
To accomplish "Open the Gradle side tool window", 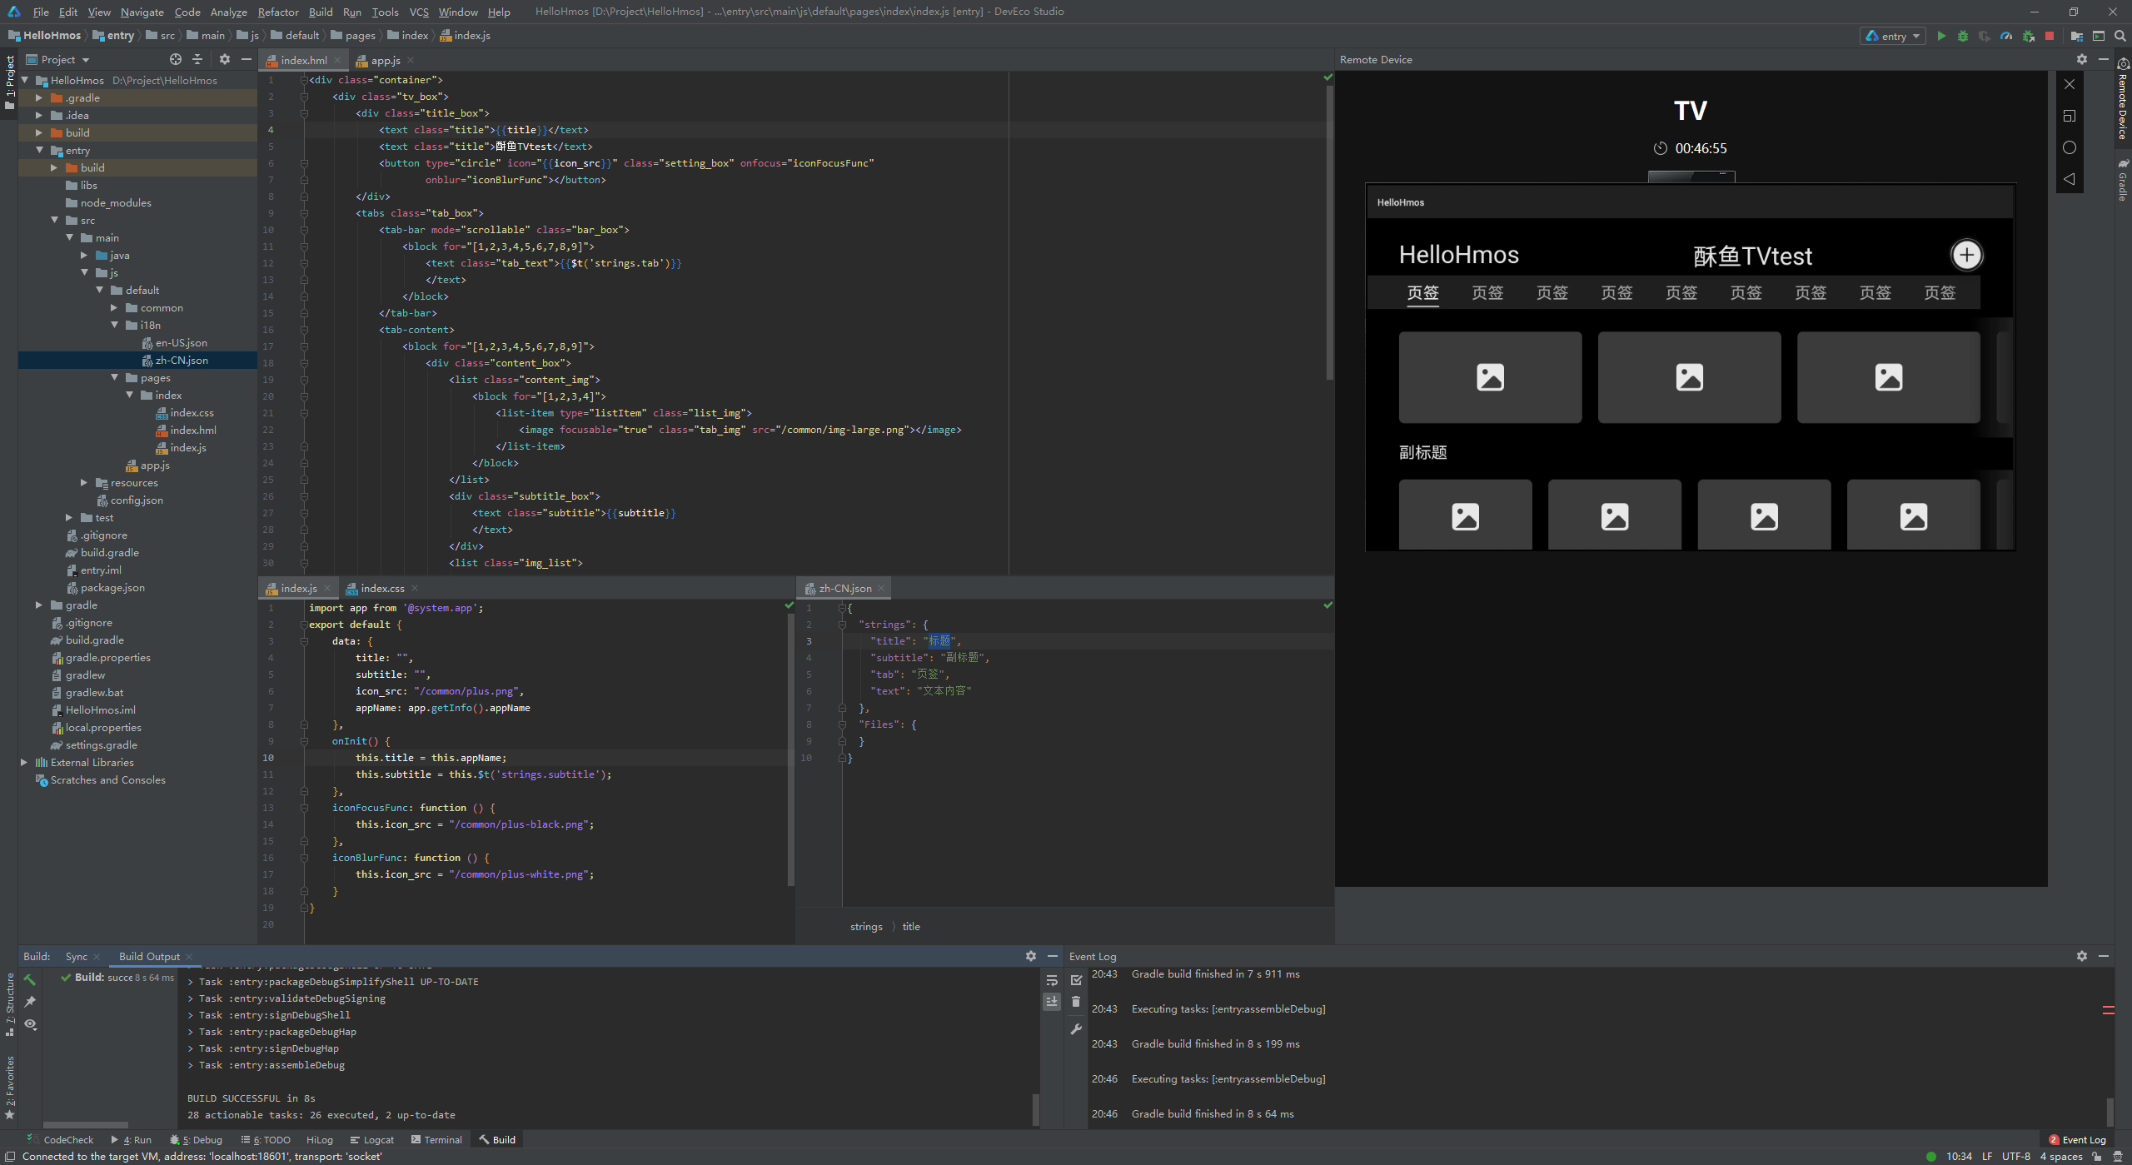I will pos(2123,180).
